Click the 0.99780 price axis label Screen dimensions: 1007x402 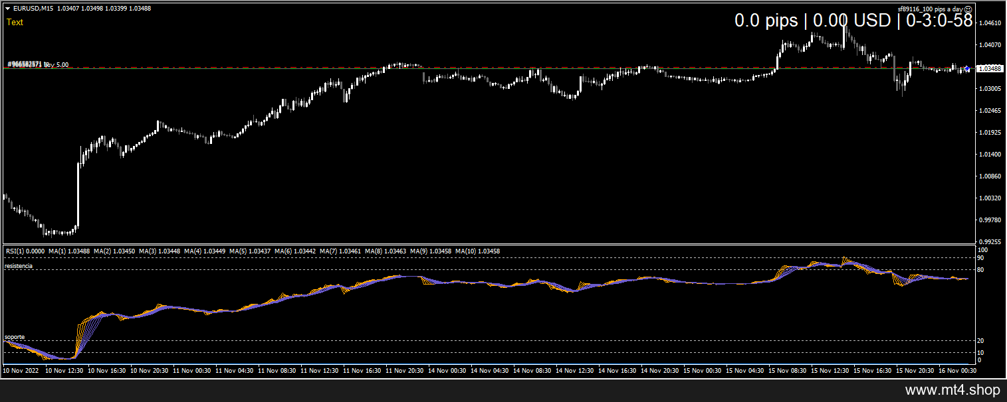pyautogui.click(x=990, y=220)
